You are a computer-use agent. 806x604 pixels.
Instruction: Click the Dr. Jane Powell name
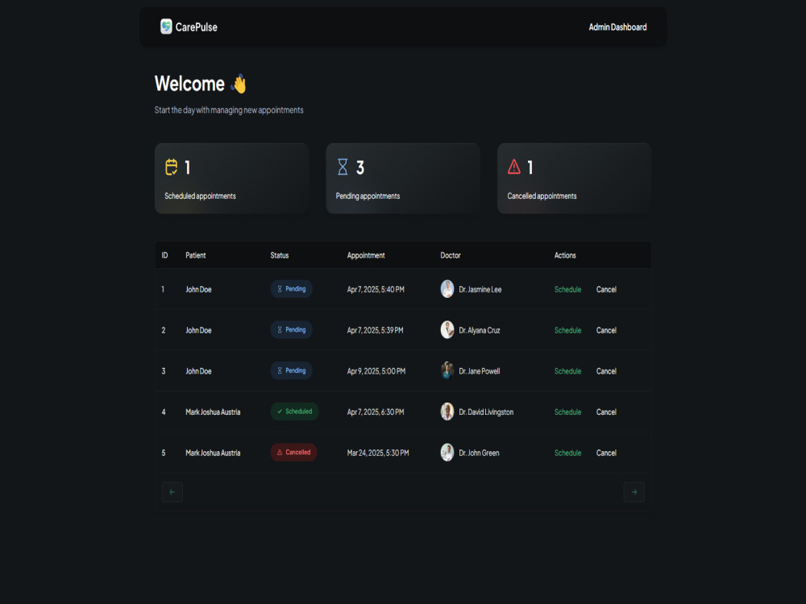(480, 371)
